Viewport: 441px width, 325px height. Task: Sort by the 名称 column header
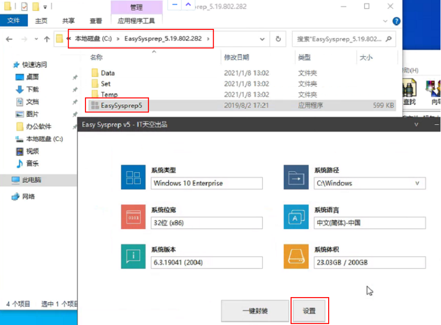[96, 57]
